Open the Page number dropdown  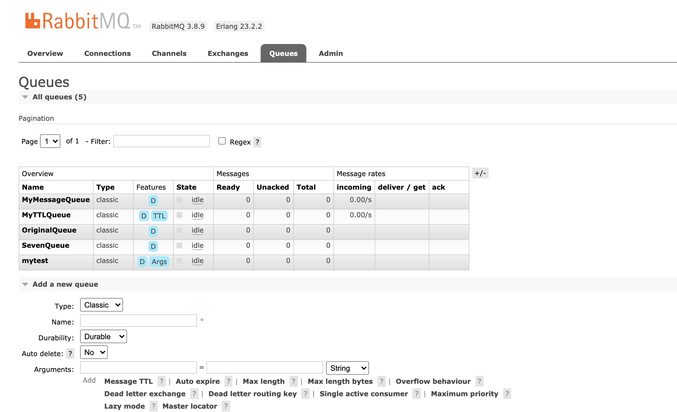coord(50,141)
